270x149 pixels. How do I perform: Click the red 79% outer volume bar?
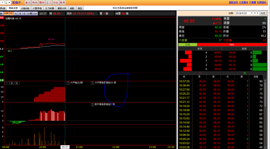[232, 45]
